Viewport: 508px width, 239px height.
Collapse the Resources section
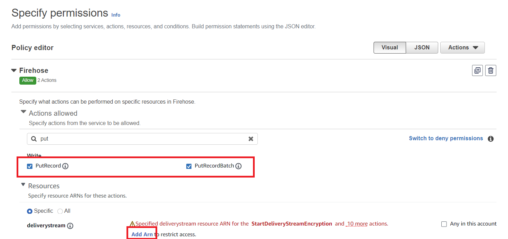(x=23, y=185)
